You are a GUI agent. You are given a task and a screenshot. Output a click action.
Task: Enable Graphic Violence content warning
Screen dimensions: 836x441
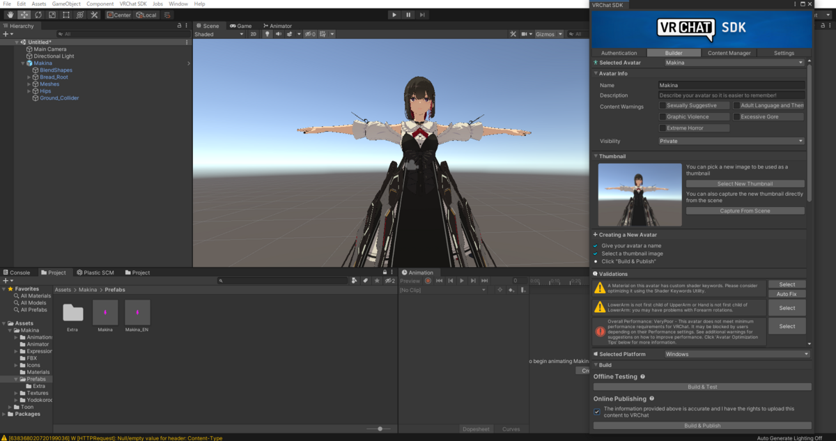pyautogui.click(x=663, y=117)
